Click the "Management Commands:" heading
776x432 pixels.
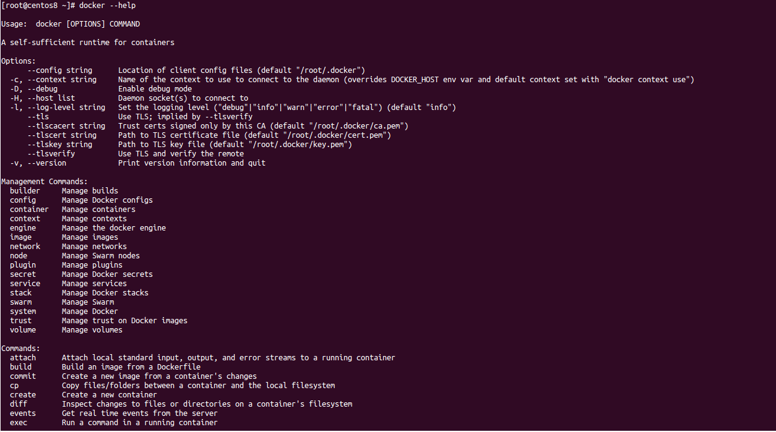pyautogui.click(x=45, y=182)
